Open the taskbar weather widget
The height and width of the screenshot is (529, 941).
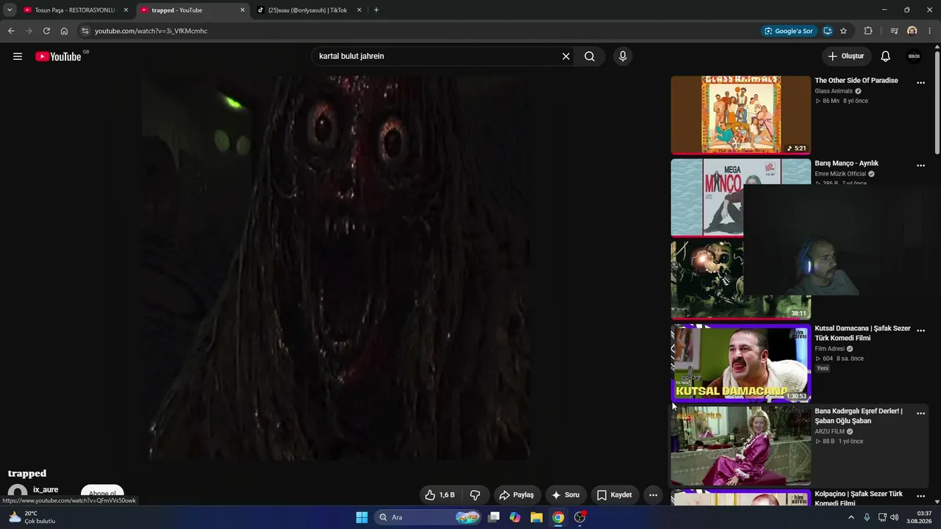[x=32, y=517]
